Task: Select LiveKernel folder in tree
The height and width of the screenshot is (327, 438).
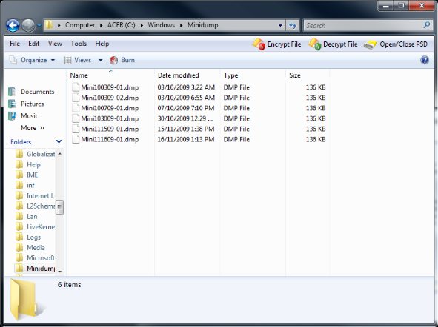Action: pyautogui.click(x=35, y=227)
